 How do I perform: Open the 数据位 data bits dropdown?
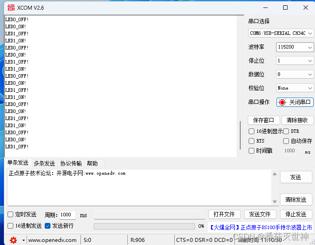[x=295, y=74]
